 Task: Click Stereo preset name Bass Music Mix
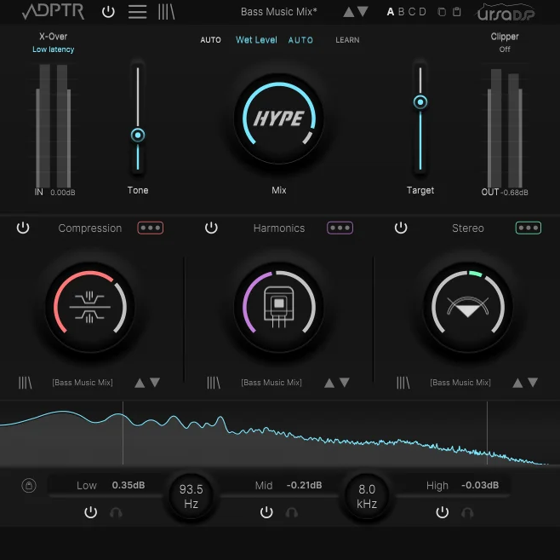tap(460, 383)
